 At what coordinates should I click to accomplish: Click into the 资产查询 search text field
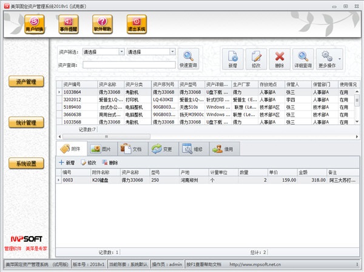point(129,65)
